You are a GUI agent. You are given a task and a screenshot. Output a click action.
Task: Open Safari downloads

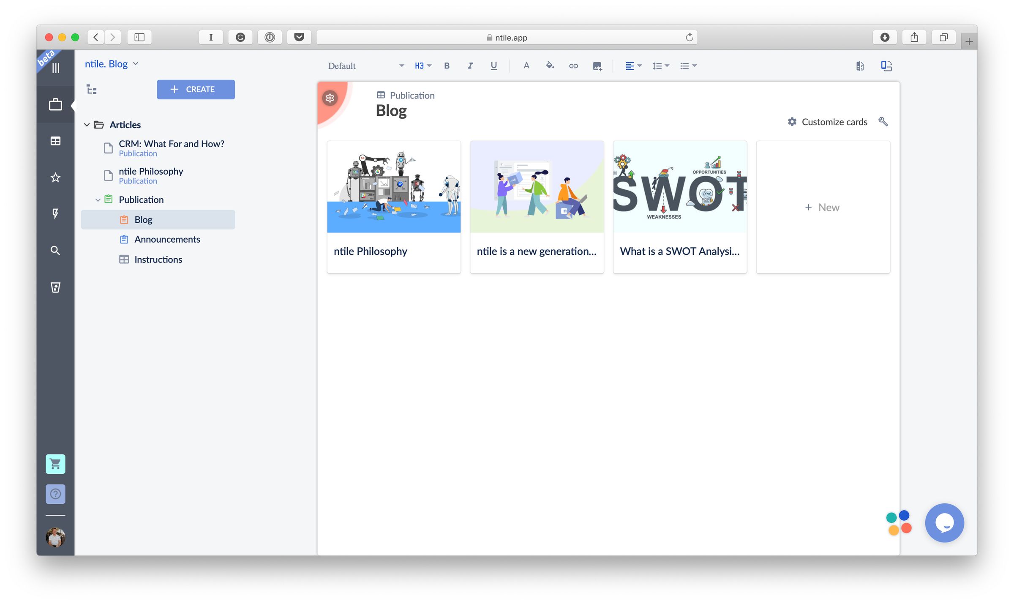(885, 37)
